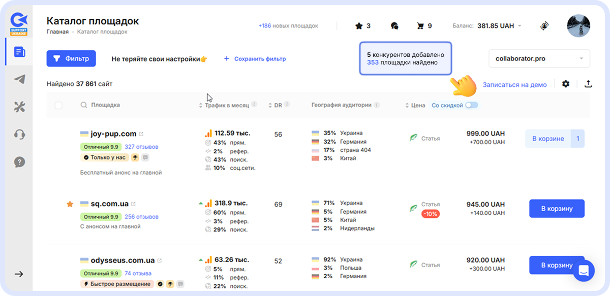Open the catalog icon in the left sidebar
This screenshot has height=296, width=610.
point(19,51)
